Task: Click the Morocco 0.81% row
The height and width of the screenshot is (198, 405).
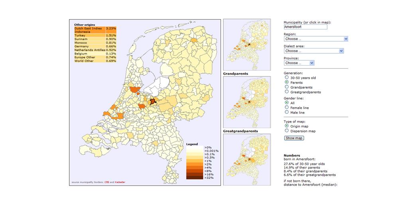Action: click(95, 43)
